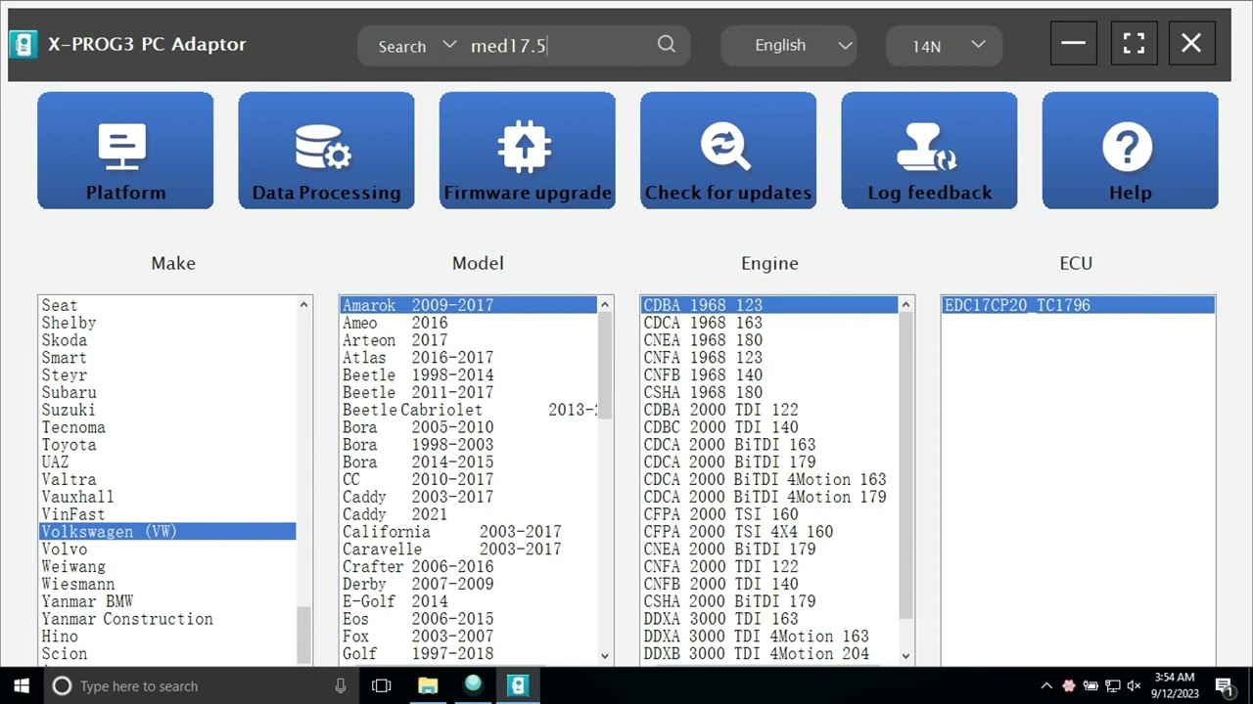
Task: Click the Check for updates tile
Action: click(728, 151)
